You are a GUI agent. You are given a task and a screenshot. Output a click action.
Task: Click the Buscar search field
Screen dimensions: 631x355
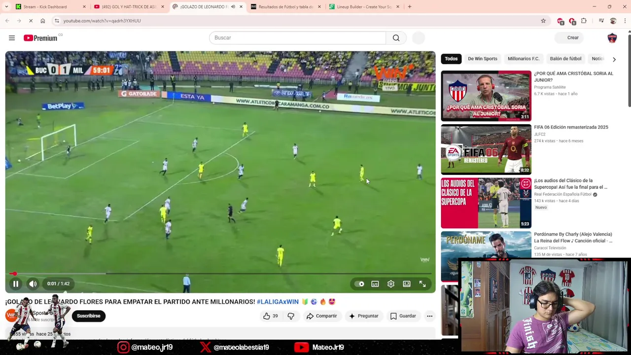point(297,37)
